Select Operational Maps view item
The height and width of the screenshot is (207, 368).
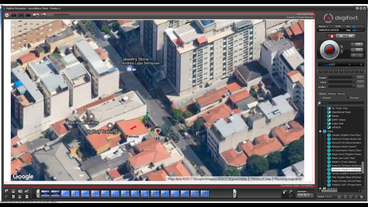tap(341, 112)
